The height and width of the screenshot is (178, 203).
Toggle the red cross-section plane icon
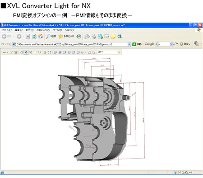89,52
